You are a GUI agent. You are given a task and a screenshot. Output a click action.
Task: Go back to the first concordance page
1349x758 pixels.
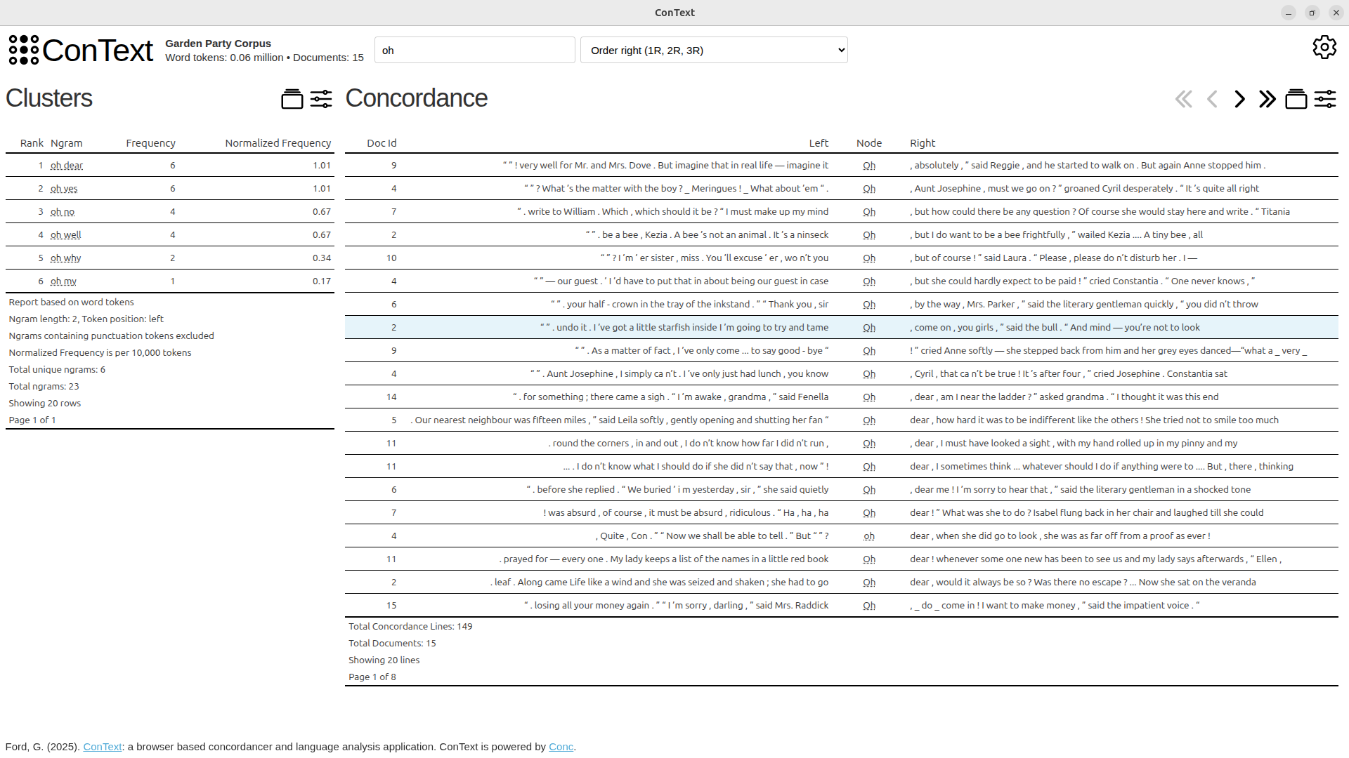click(1183, 99)
